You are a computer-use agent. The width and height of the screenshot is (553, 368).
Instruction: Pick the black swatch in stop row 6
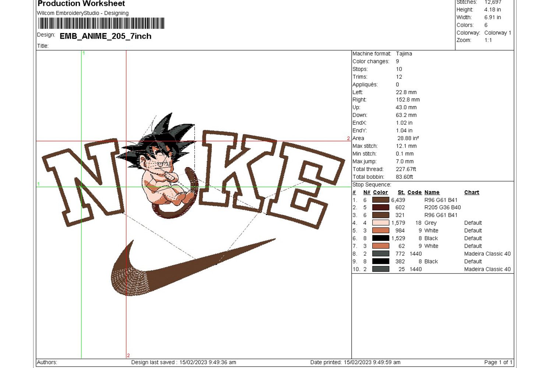click(x=381, y=238)
